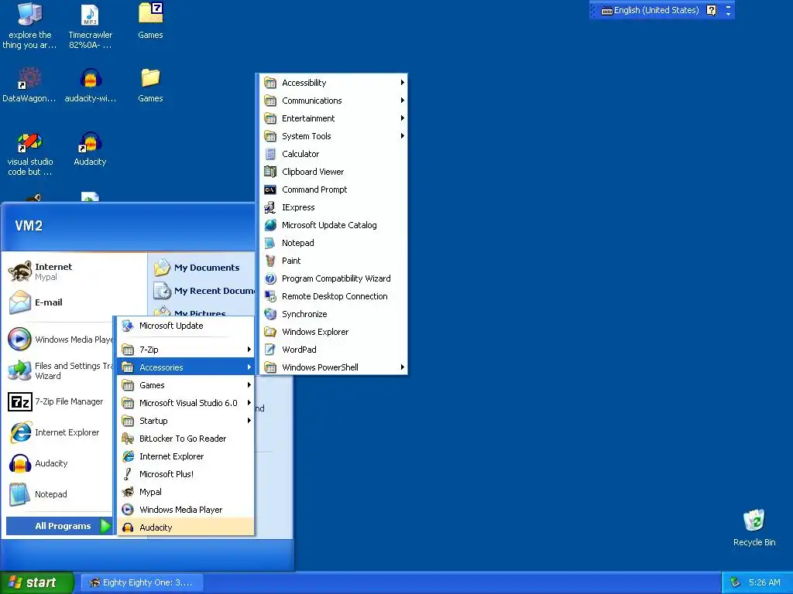Click the start button
This screenshot has width=793, height=594.
pos(36,582)
